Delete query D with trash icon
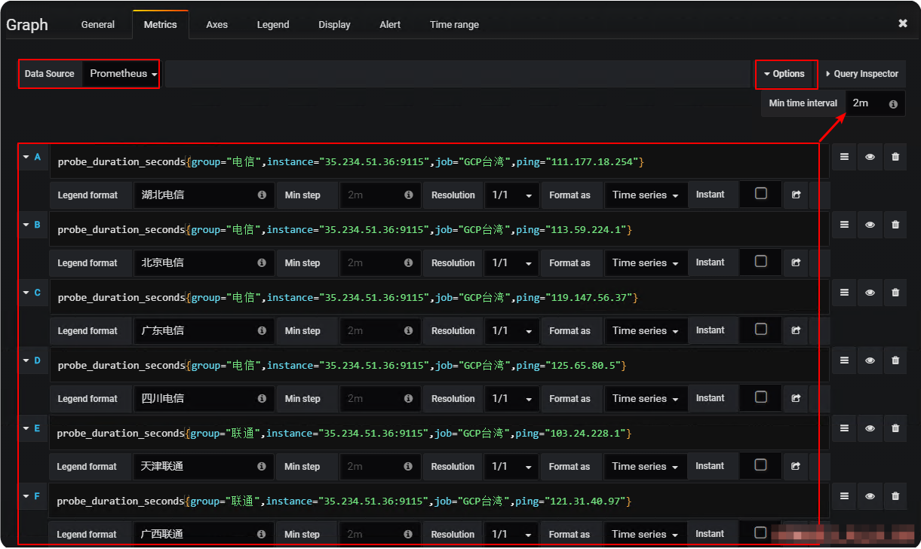The image size is (921, 549). point(895,360)
